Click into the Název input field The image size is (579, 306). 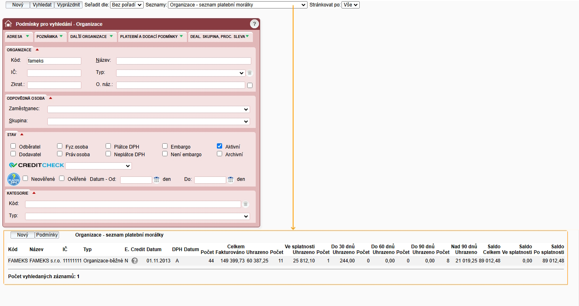point(183,61)
